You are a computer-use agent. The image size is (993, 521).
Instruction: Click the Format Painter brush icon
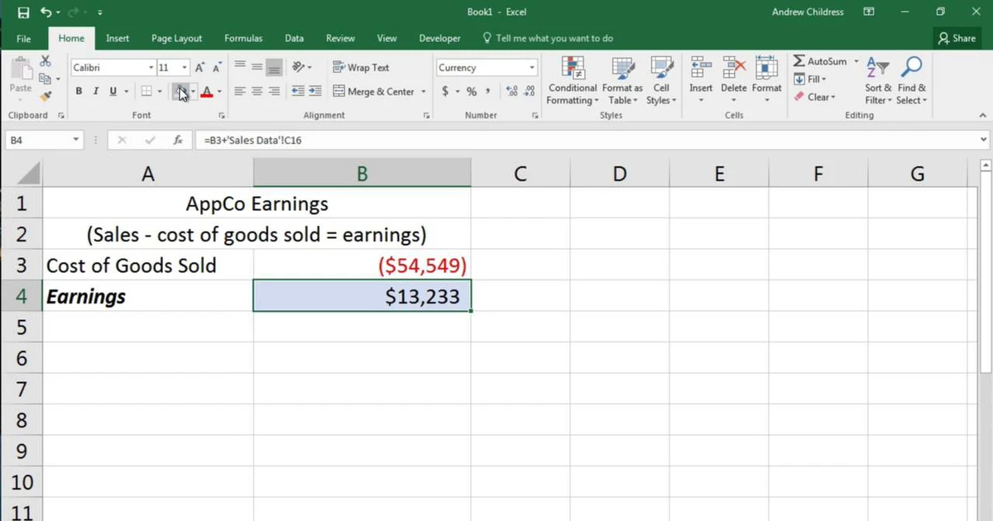pyautogui.click(x=46, y=96)
